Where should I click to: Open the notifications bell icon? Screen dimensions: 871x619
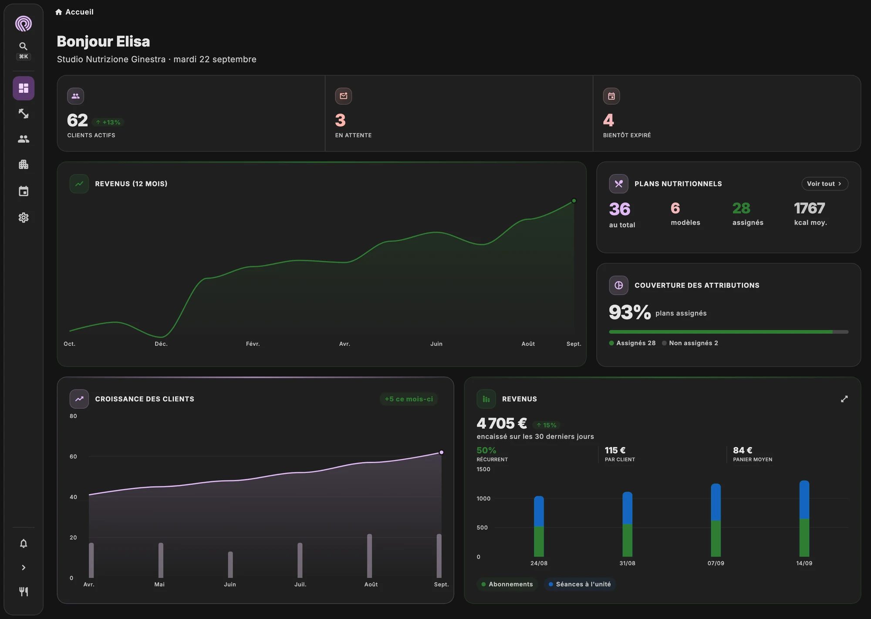pos(24,544)
